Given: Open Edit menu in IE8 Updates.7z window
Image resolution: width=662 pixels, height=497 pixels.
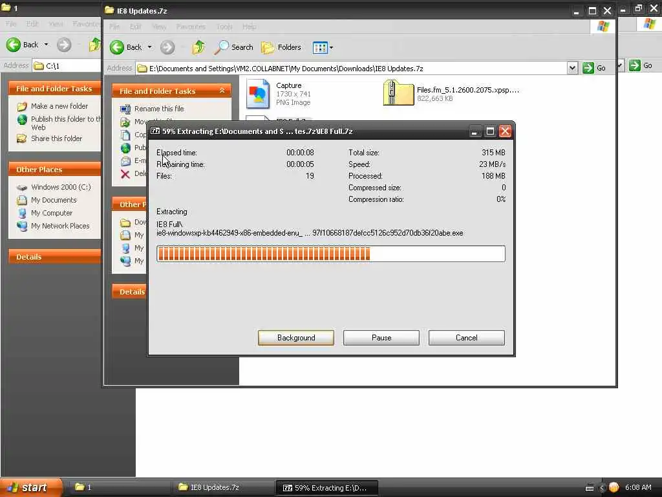Looking at the screenshot, I should click(x=136, y=27).
